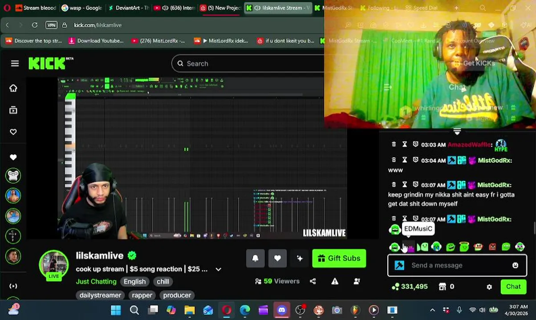Open the Opera menu icon
Screen dimensions: 536x320
coord(7,8)
